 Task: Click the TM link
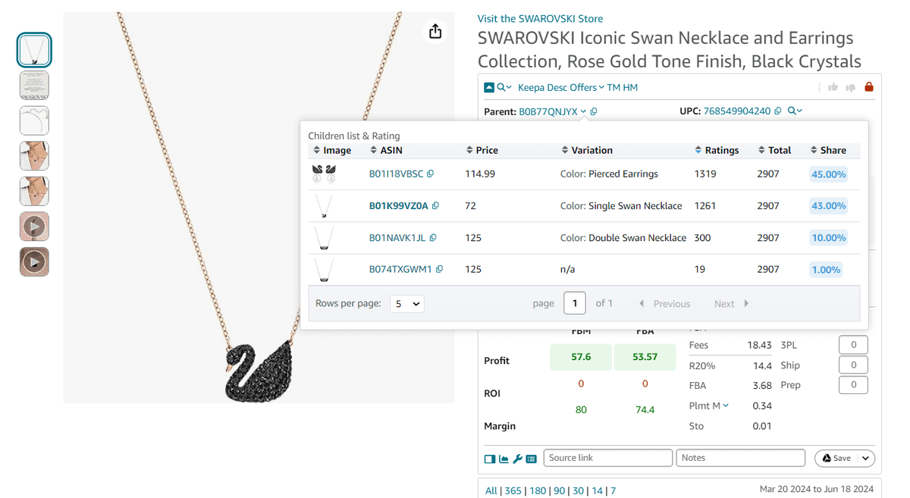(x=613, y=88)
